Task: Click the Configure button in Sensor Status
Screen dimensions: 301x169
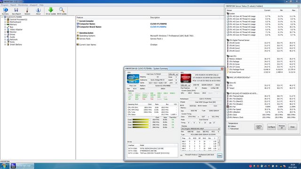Action: point(271,127)
